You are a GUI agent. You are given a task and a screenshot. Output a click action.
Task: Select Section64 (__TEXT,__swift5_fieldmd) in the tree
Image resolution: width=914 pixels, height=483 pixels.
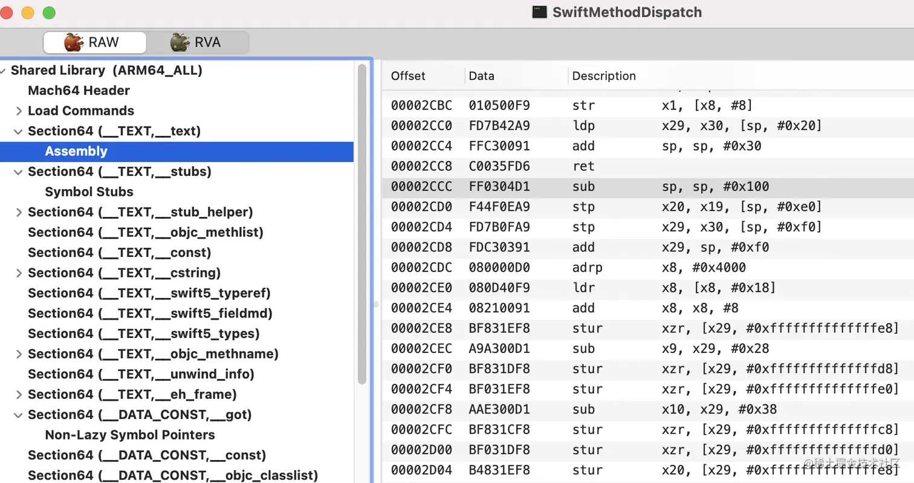pyautogui.click(x=151, y=313)
